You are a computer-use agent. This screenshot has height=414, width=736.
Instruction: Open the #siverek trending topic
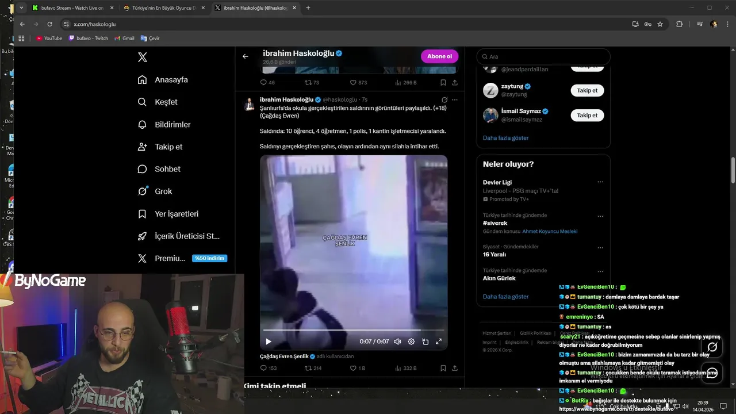click(x=495, y=223)
